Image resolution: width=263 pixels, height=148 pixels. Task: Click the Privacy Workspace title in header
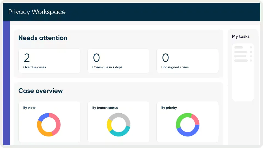(x=37, y=12)
